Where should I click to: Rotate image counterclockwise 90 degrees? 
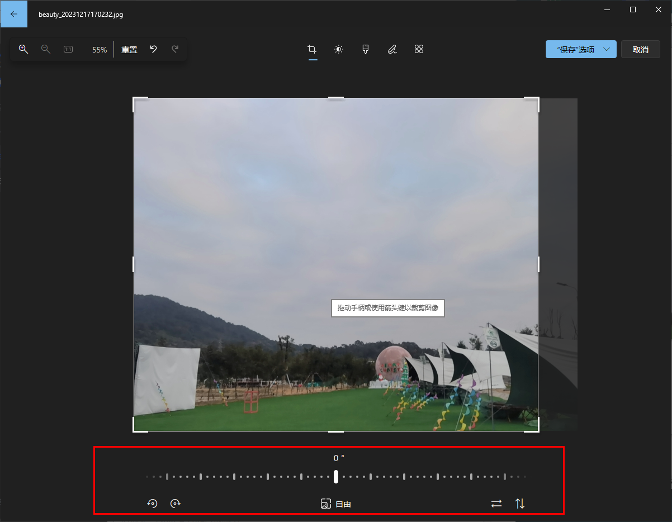tap(152, 504)
